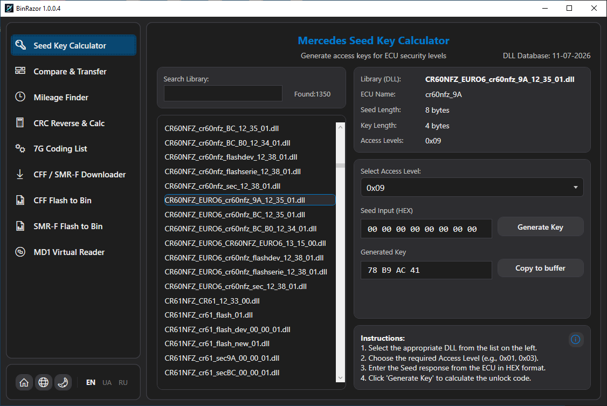Click the CRC Reverse & Calc calculator icon
Image resolution: width=607 pixels, height=406 pixels.
click(x=20, y=123)
